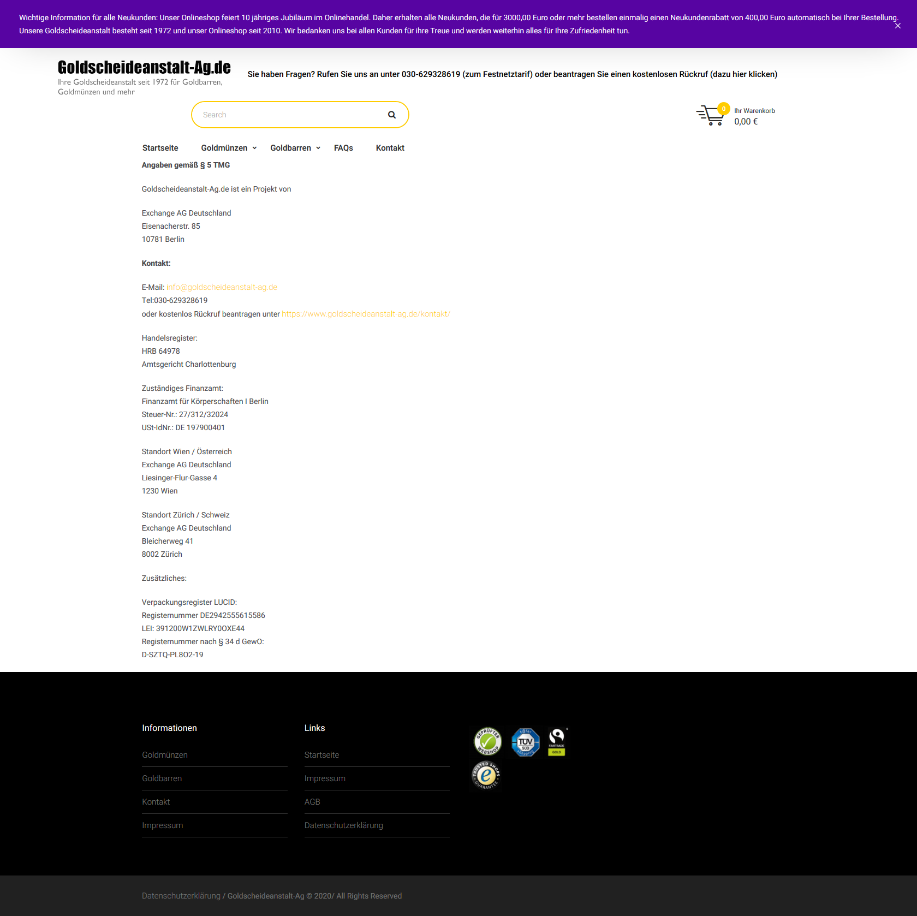The height and width of the screenshot is (916, 917).
Task: Select the Eisenacherstr. 85 address line
Action: 171,226
